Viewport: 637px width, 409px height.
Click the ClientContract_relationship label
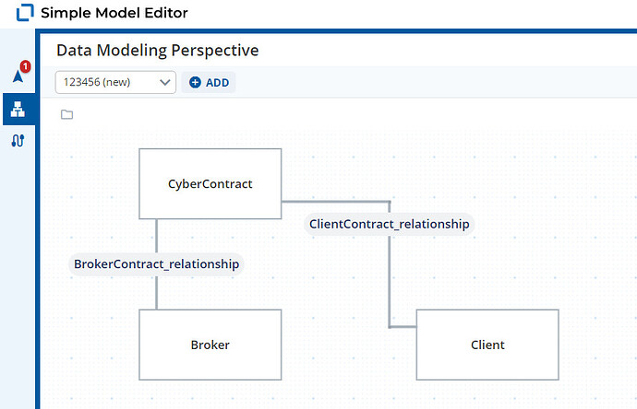click(x=390, y=224)
